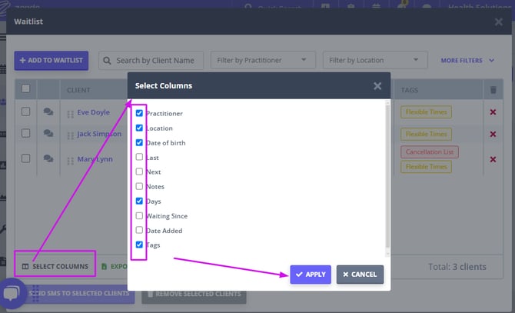
Task: Click the Search by Client Name field
Action: pyautogui.click(x=151, y=60)
